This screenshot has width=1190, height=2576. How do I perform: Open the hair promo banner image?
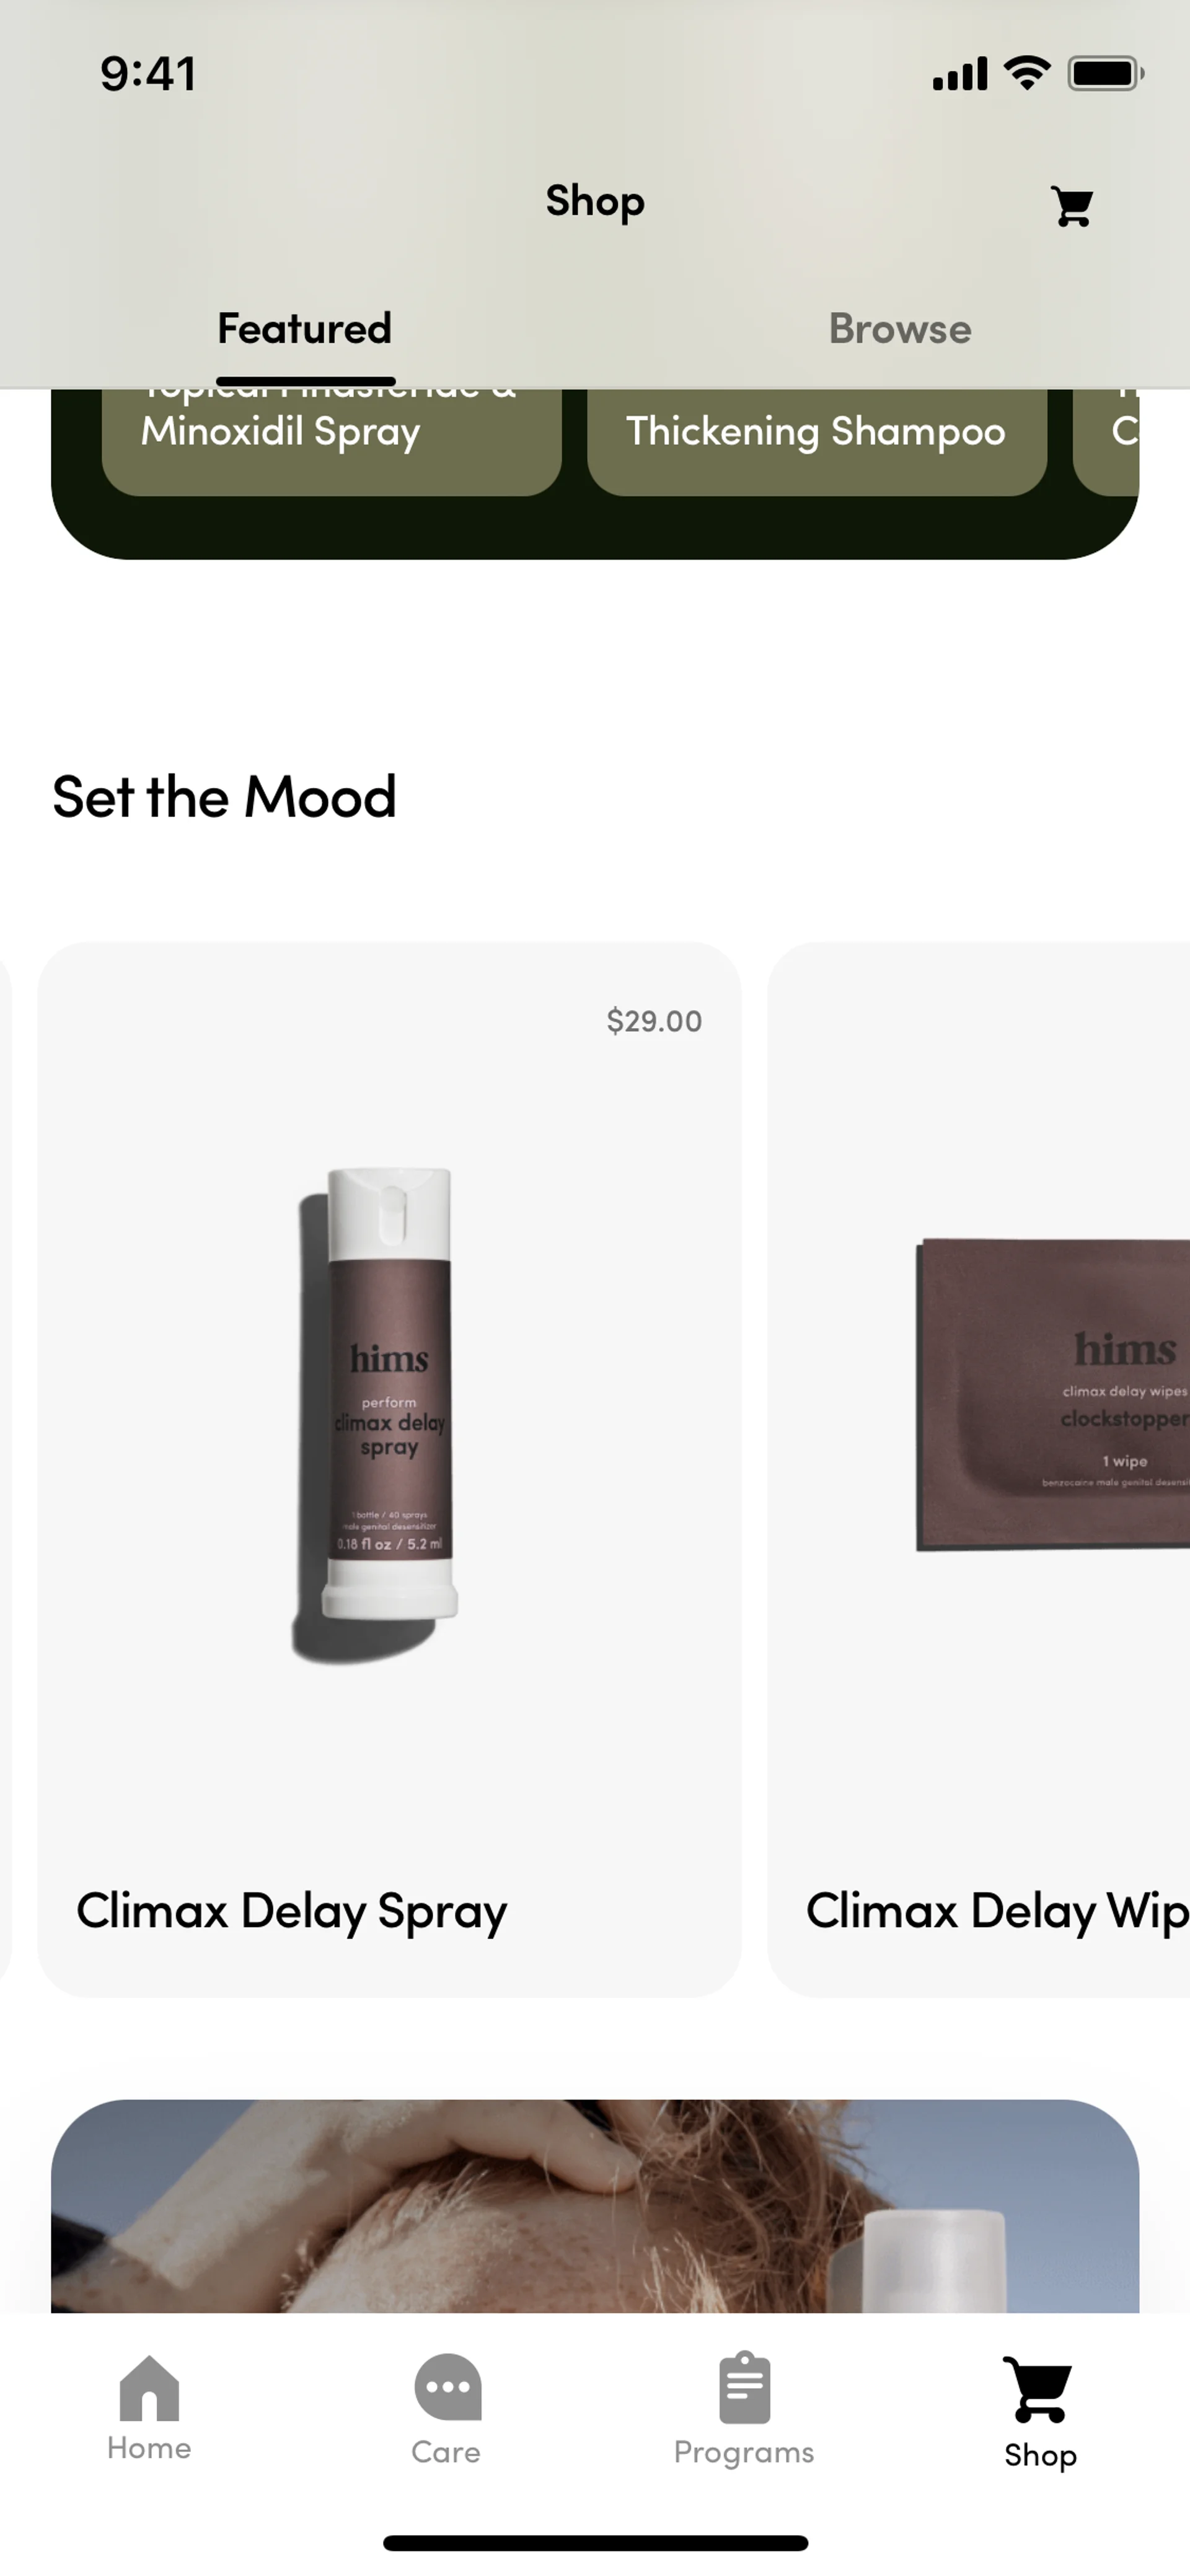tap(595, 2206)
